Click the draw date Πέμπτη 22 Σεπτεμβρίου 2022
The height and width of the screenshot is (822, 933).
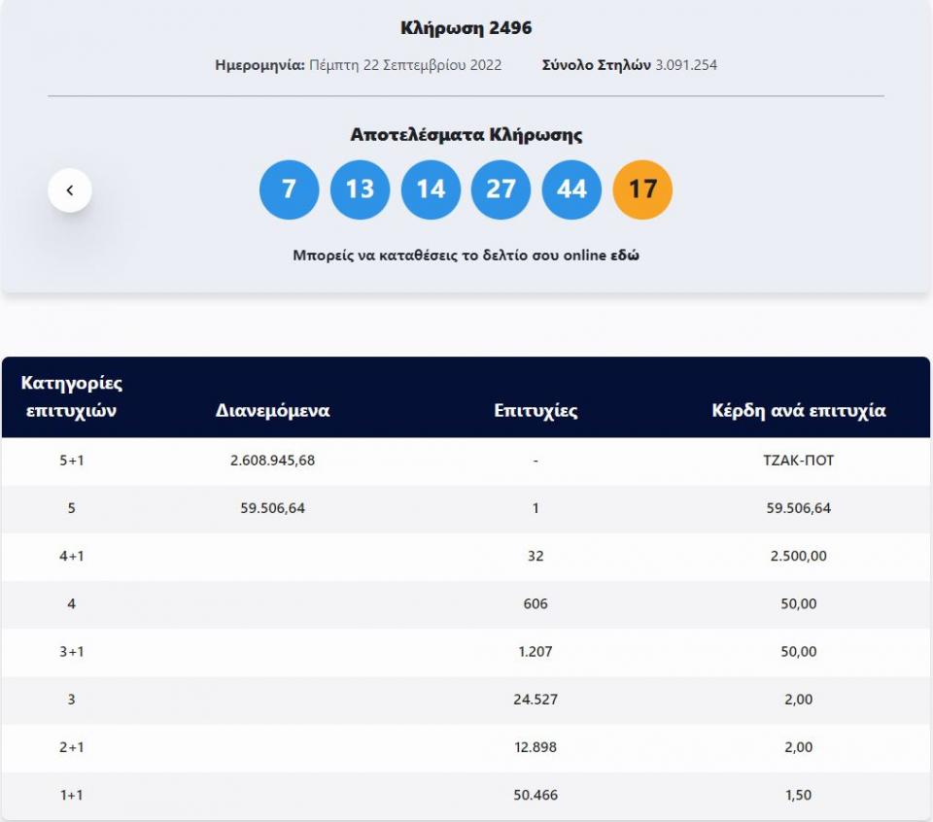point(404,65)
